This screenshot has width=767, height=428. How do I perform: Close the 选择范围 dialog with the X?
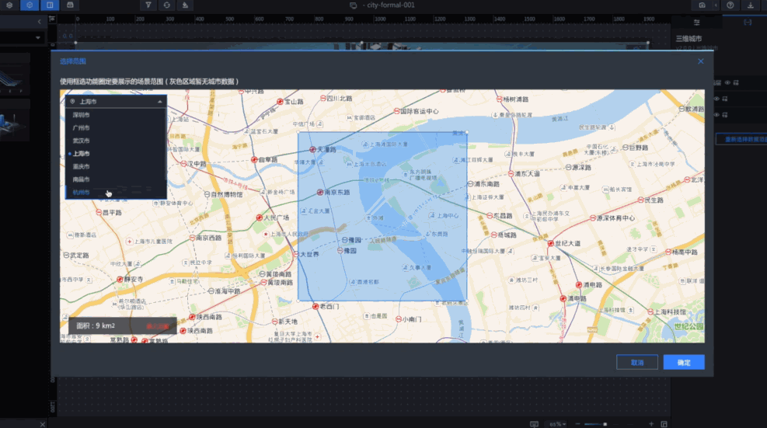700,61
